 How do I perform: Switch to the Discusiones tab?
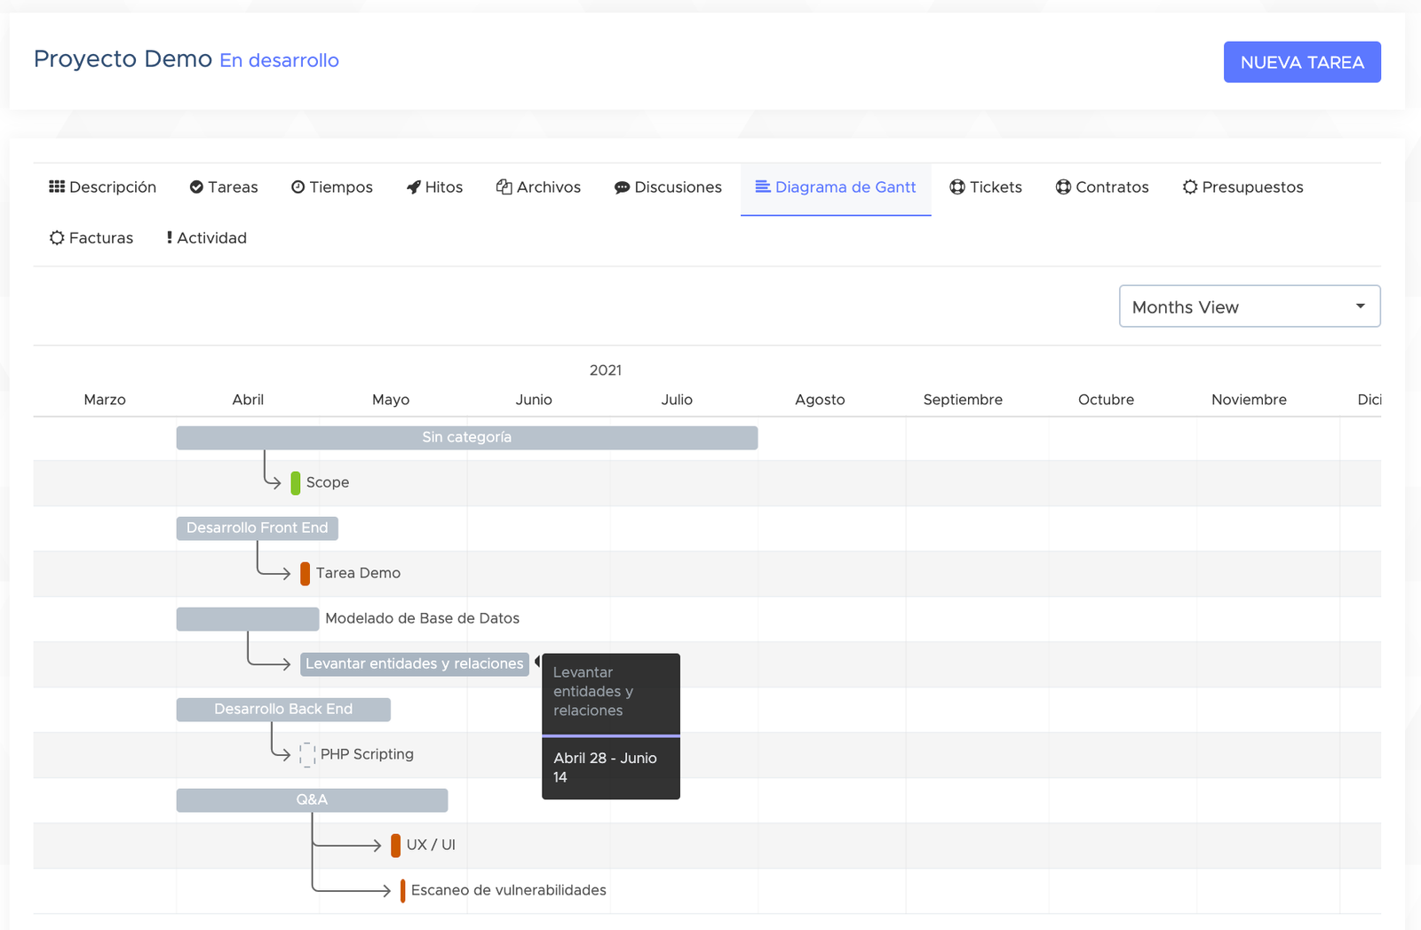pyautogui.click(x=668, y=187)
